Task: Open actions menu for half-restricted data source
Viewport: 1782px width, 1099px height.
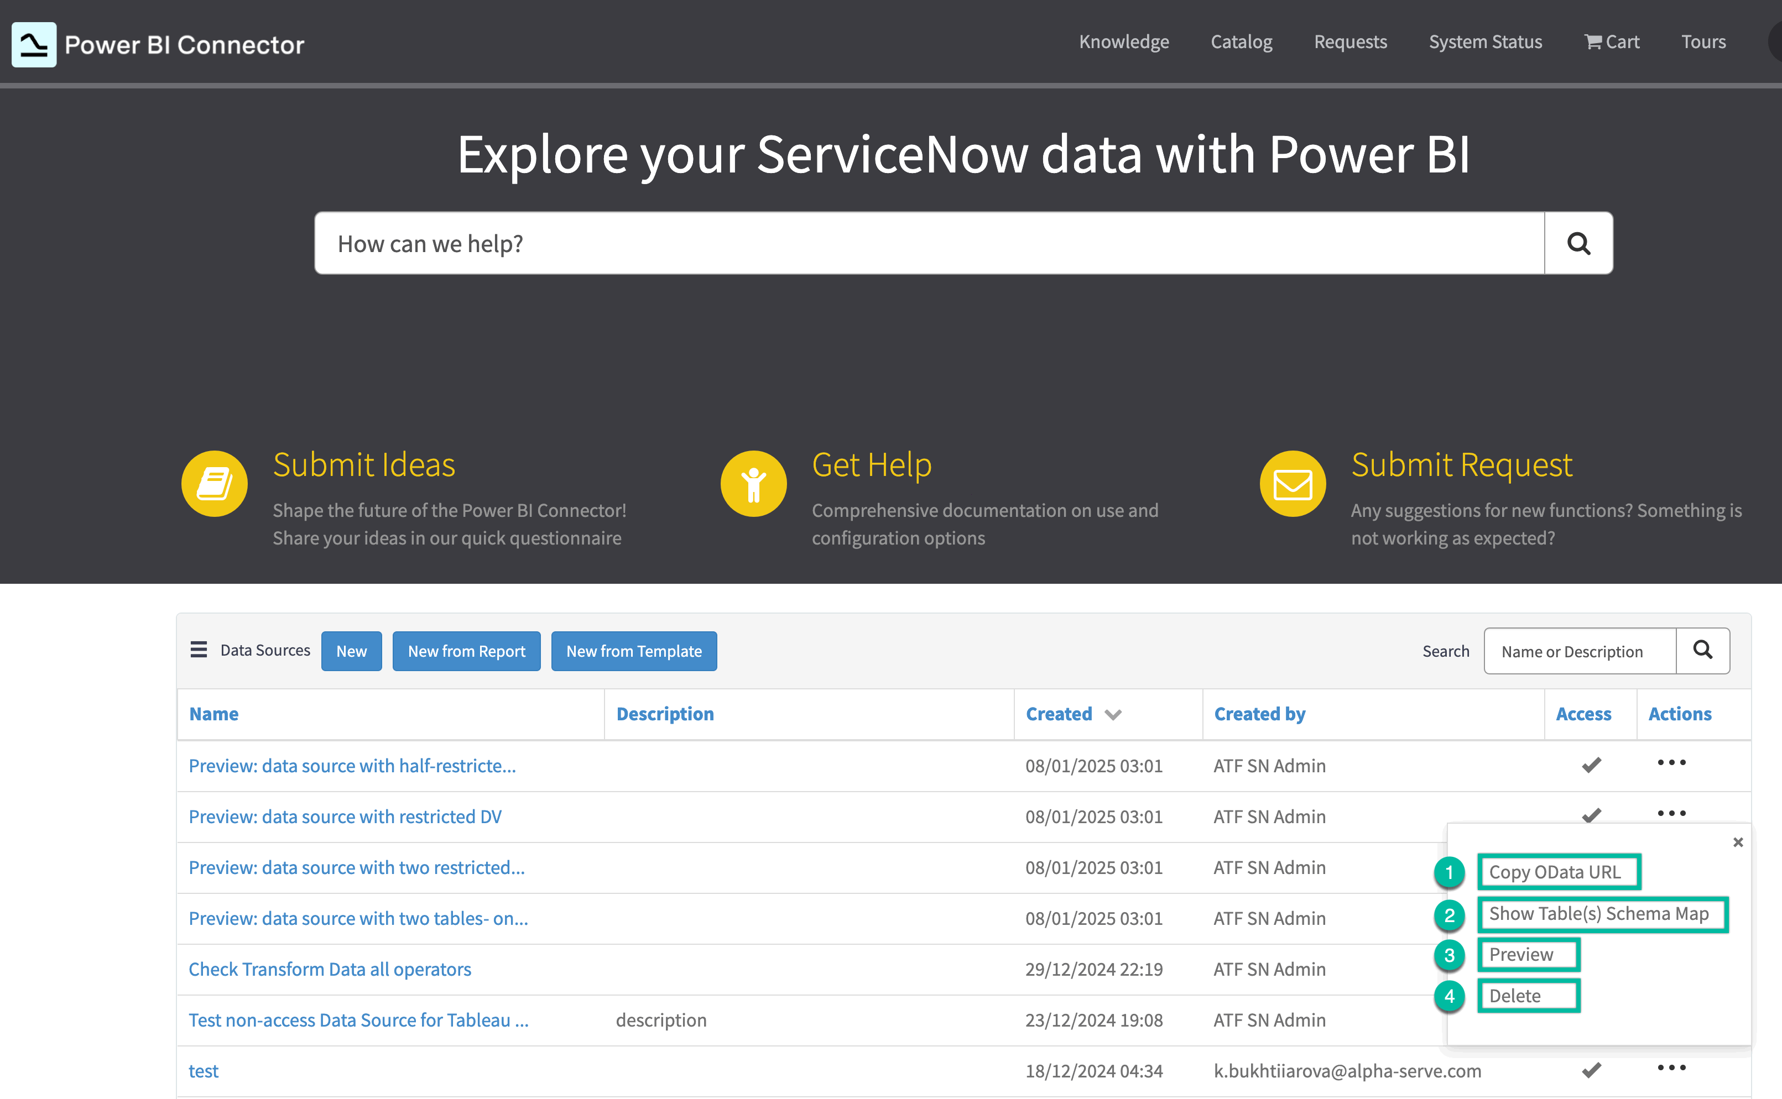Action: tap(1671, 762)
